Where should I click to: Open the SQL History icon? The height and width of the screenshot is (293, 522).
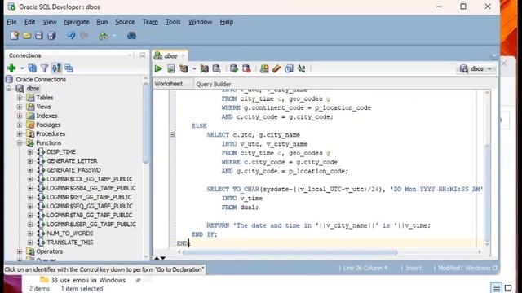289,68
